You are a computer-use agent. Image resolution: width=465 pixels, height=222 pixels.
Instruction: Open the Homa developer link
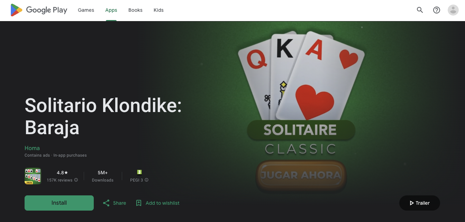[32, 148]
